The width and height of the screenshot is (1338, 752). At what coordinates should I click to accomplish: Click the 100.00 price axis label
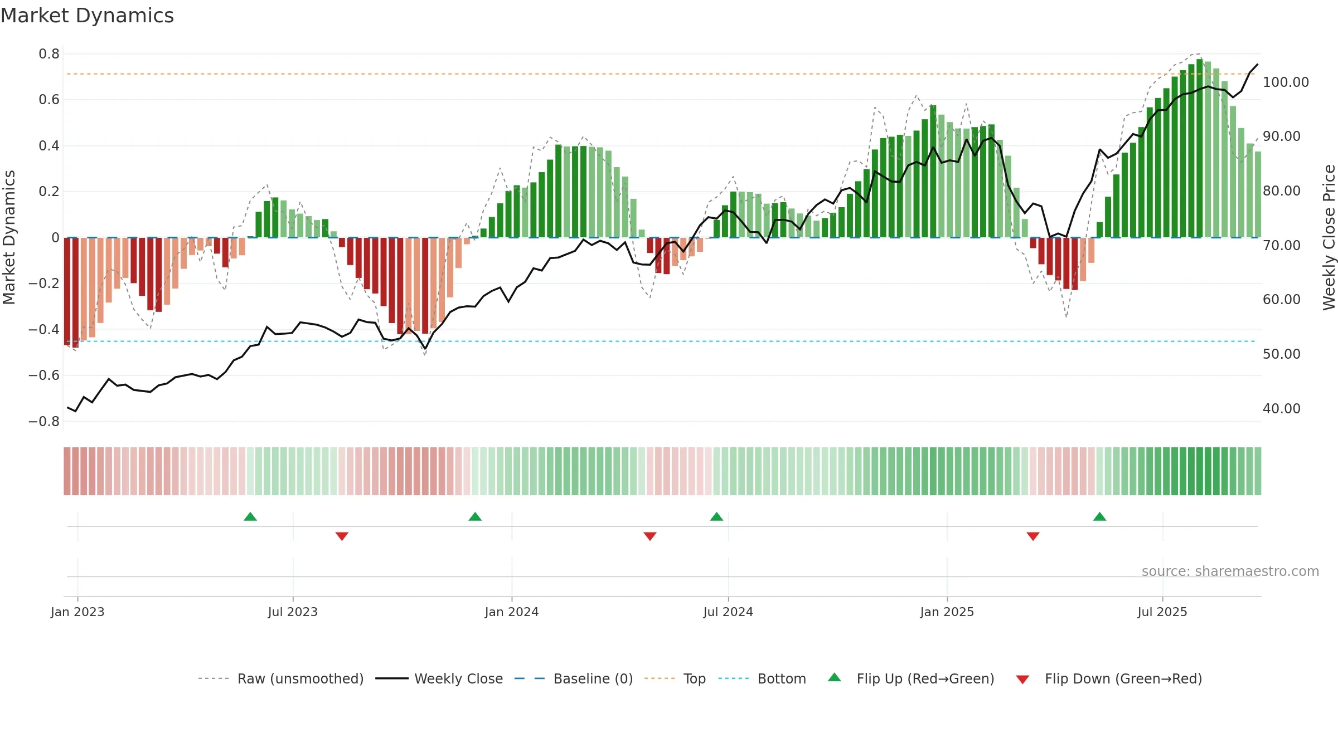pos(1286,82)
